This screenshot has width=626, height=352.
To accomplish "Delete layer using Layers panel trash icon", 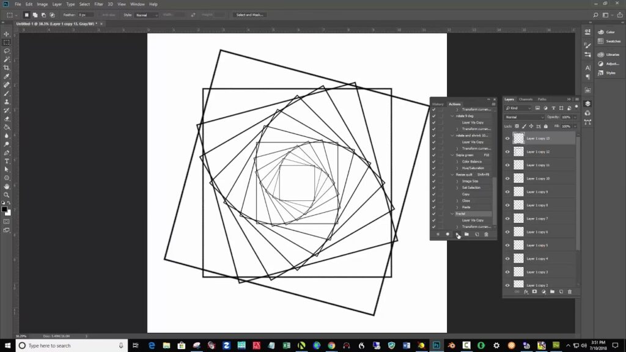I will point(570,292).
